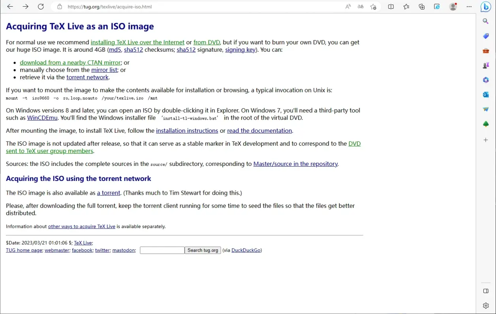Go forward to the next page

click(x=26, y=7)
